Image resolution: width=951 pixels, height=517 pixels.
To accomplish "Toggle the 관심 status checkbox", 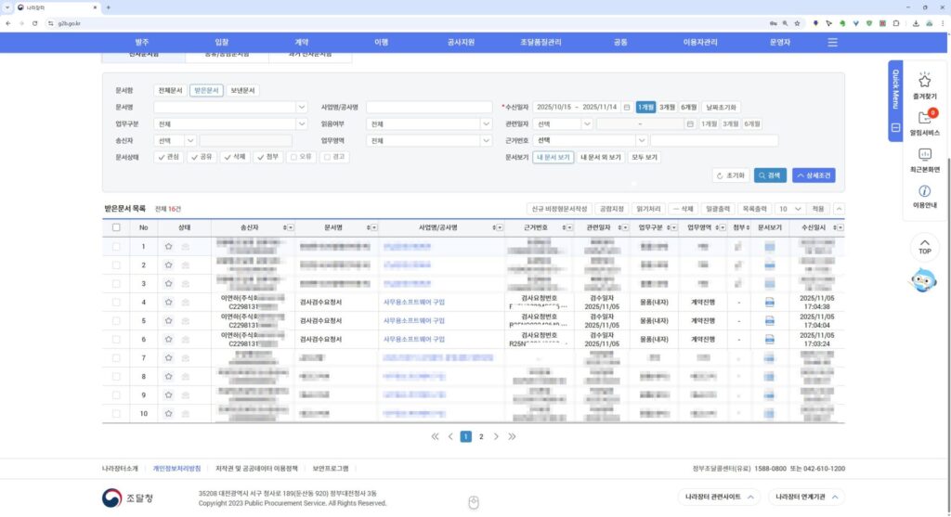I will (x=163, y=157).
